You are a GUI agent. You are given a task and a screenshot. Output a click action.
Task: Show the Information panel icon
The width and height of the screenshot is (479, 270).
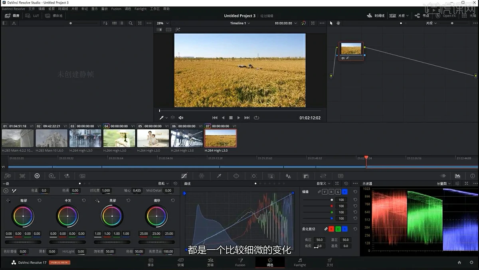click(x=473, y=176)
